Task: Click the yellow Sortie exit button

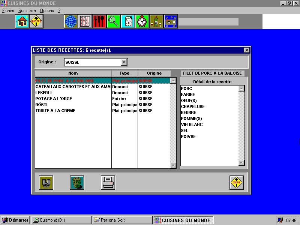Action: (x=237, y=183)
